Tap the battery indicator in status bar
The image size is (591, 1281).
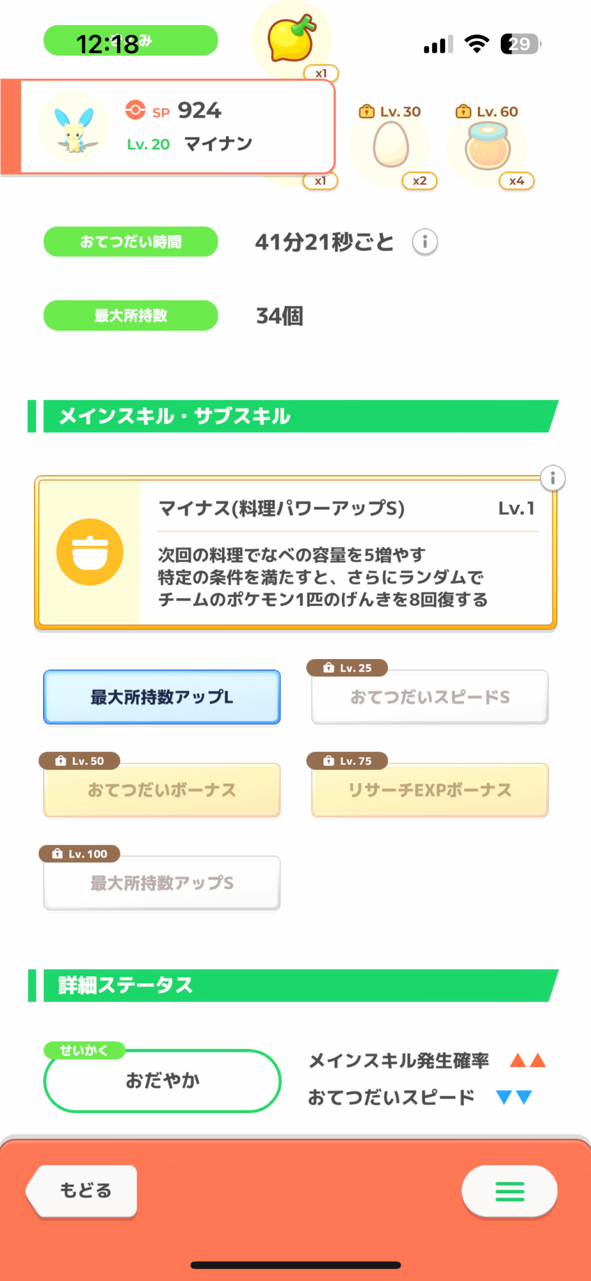[x=521, y=44]
